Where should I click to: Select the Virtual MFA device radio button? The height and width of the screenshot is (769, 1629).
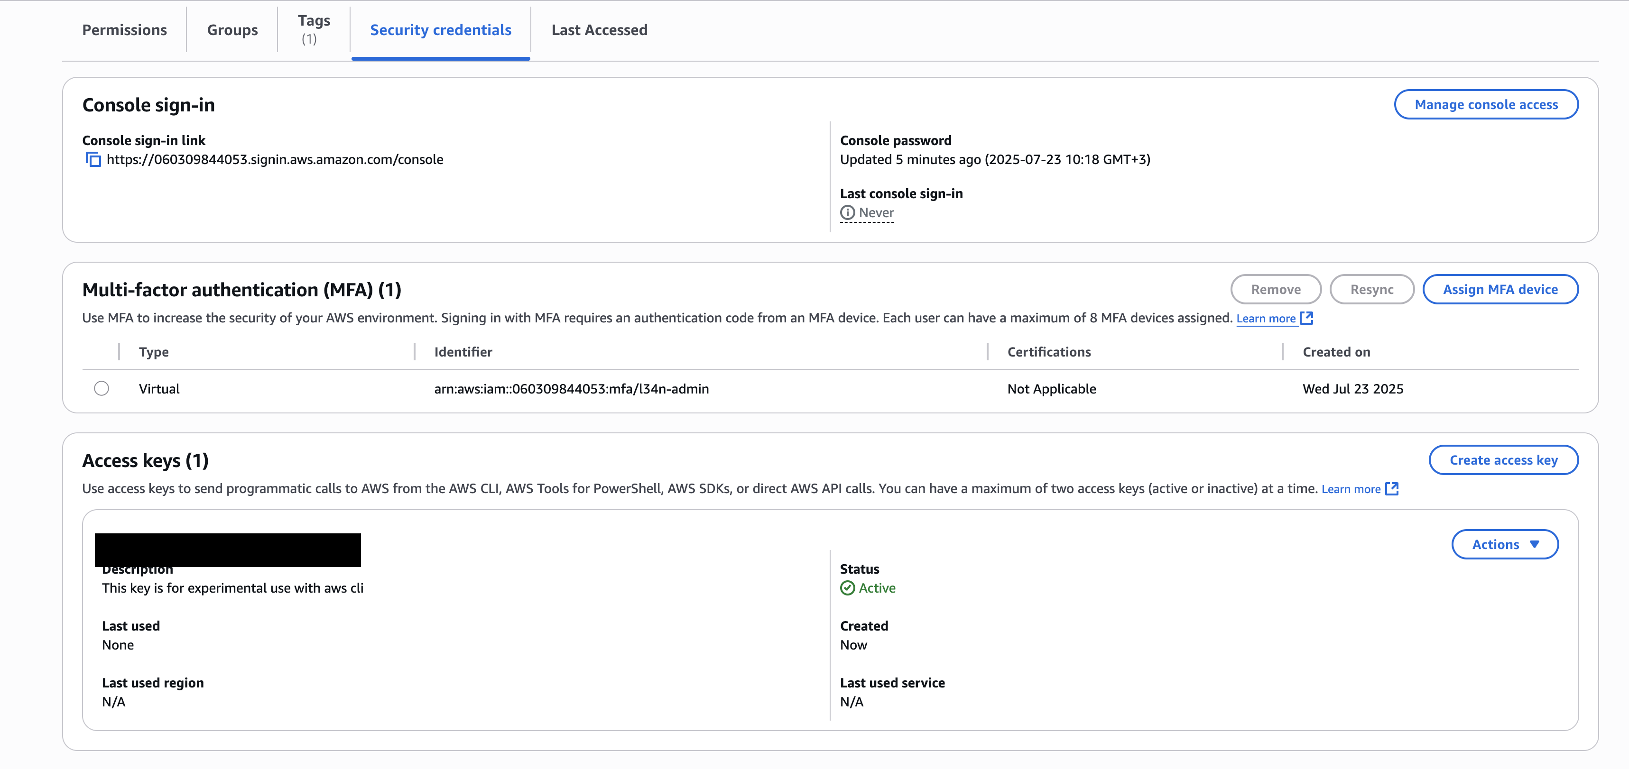(x=101, y=389)
